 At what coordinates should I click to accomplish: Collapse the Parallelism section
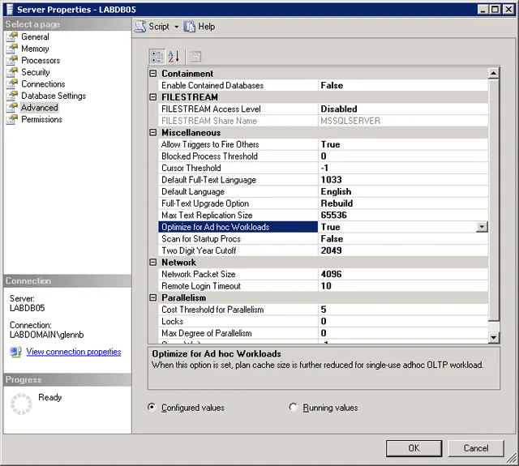[x=154, y=298]
